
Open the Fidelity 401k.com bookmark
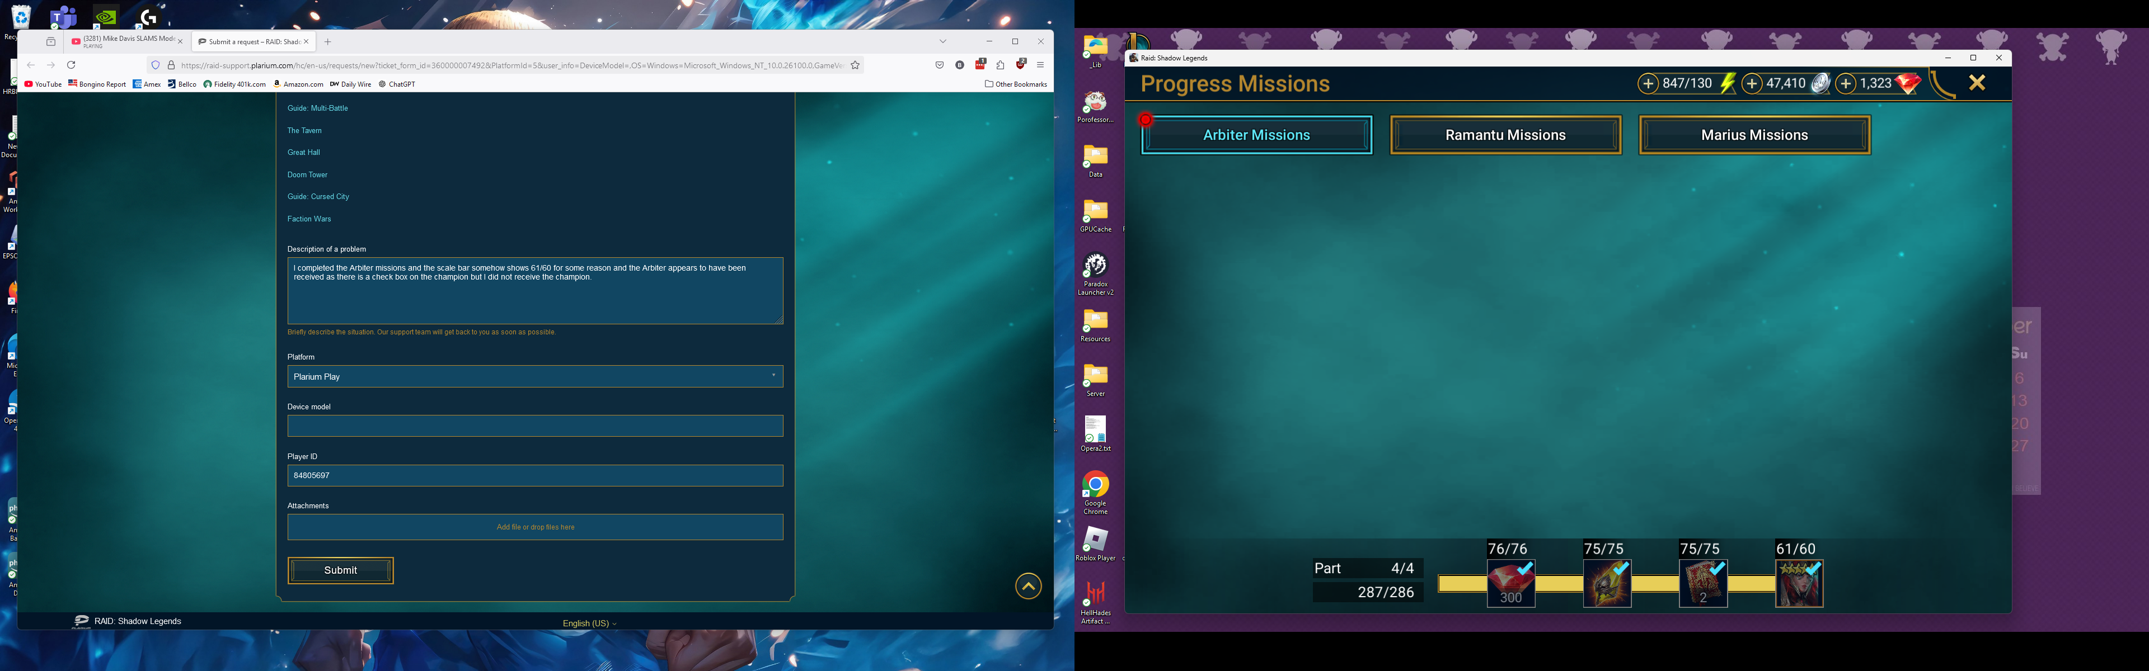[x=234, y=84]
